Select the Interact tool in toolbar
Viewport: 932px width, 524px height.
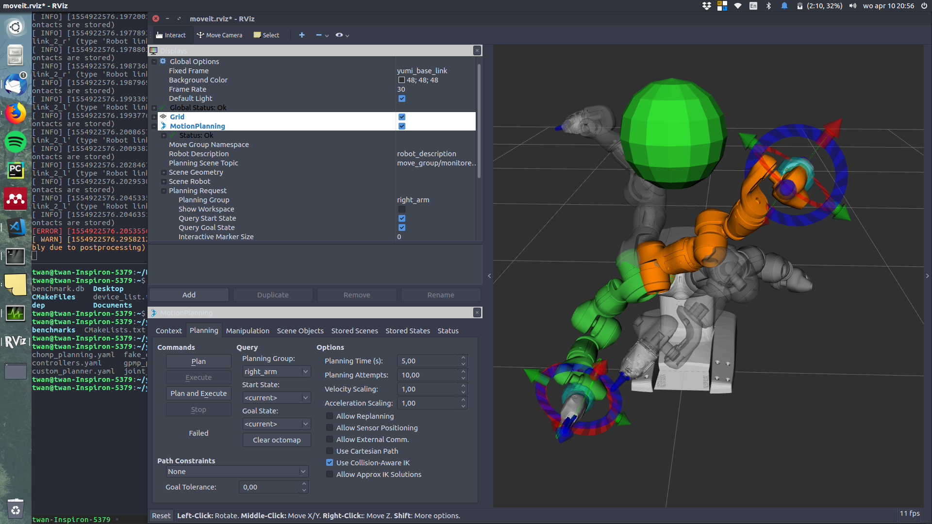pos(171,35)
